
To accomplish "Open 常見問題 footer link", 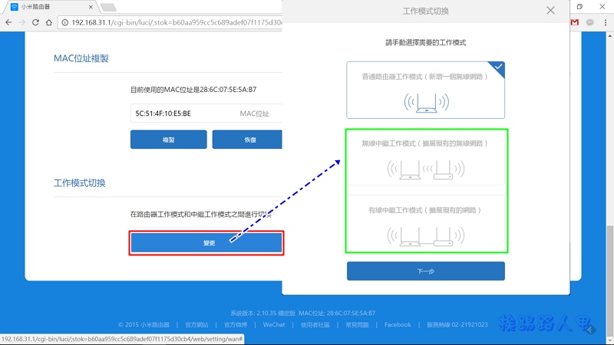I will [357, 324].
